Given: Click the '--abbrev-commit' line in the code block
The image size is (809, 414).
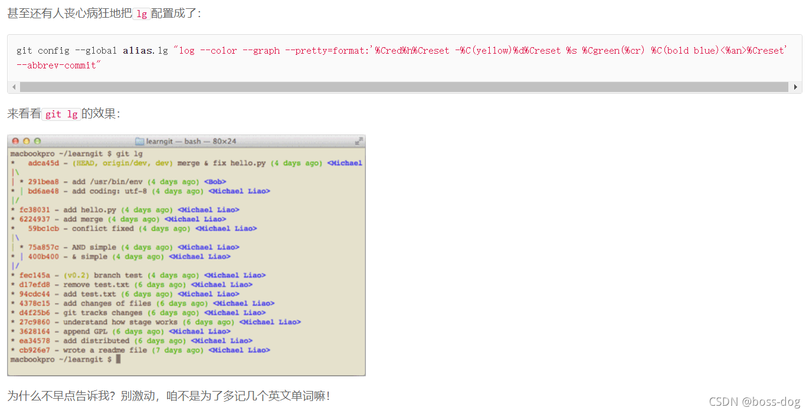Looking at the screenshot, I should pyautogui.click(x=59, y=65).
